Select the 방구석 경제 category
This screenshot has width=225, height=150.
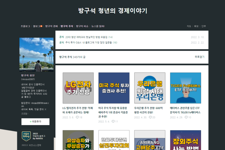click(51, 26)
